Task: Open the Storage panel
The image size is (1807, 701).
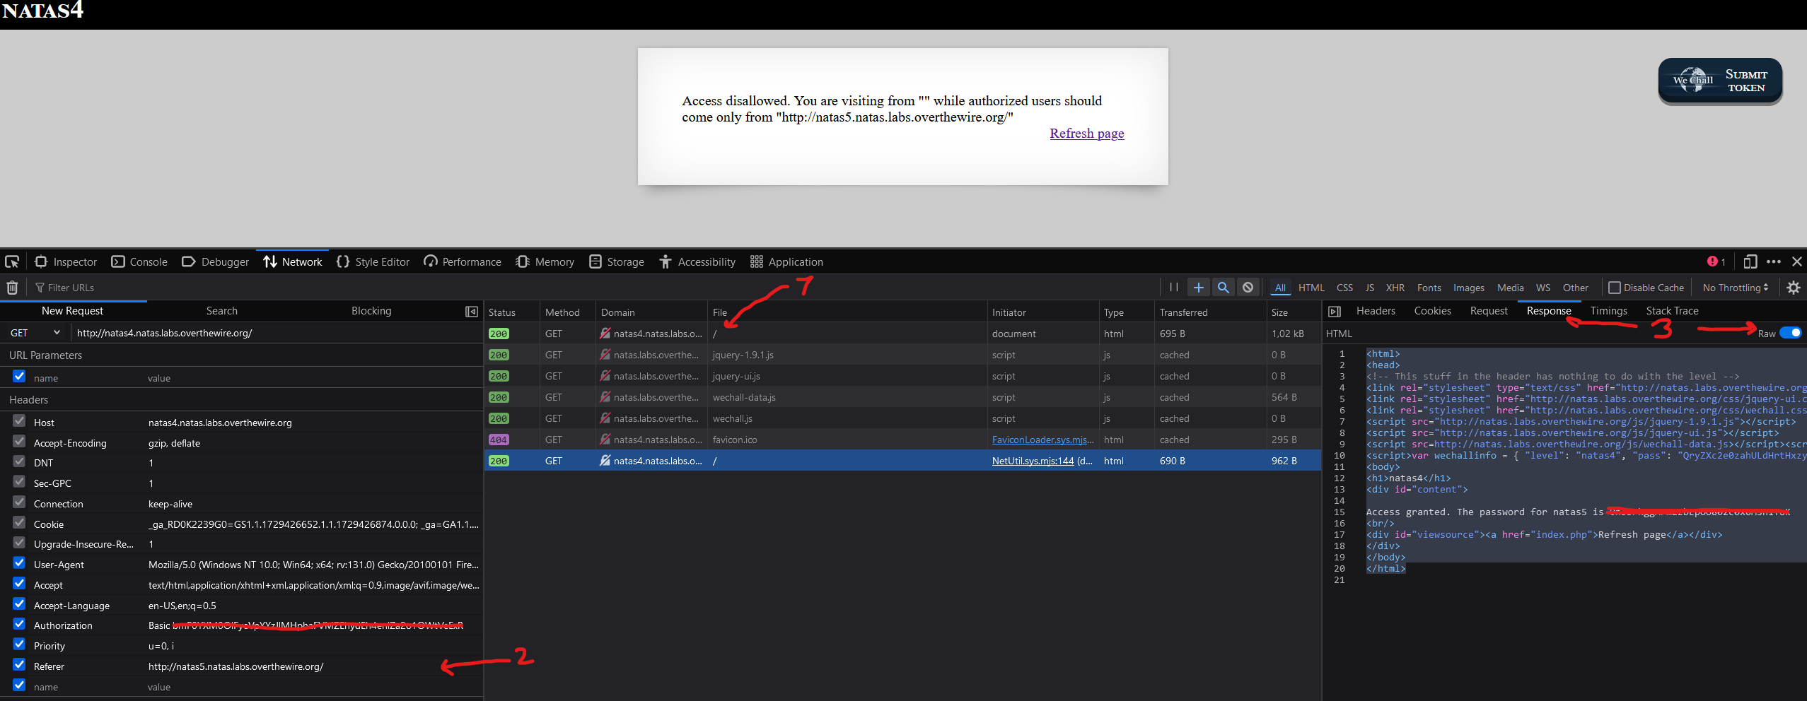Action: click(x=617, y=261)
